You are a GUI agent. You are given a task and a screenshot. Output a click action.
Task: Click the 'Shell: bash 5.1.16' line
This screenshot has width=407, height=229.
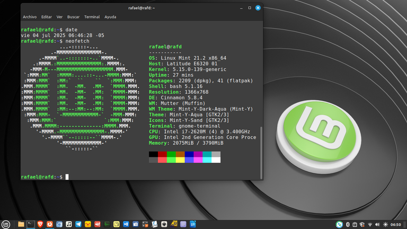175,86
